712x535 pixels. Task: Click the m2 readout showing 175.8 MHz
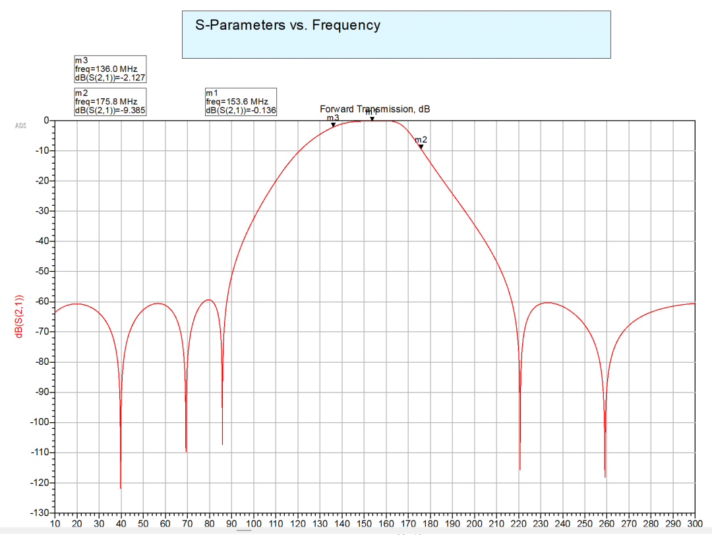[x=110, y=102]
